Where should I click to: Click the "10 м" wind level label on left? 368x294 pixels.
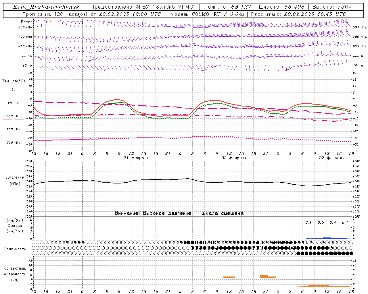tap(27, 65)
